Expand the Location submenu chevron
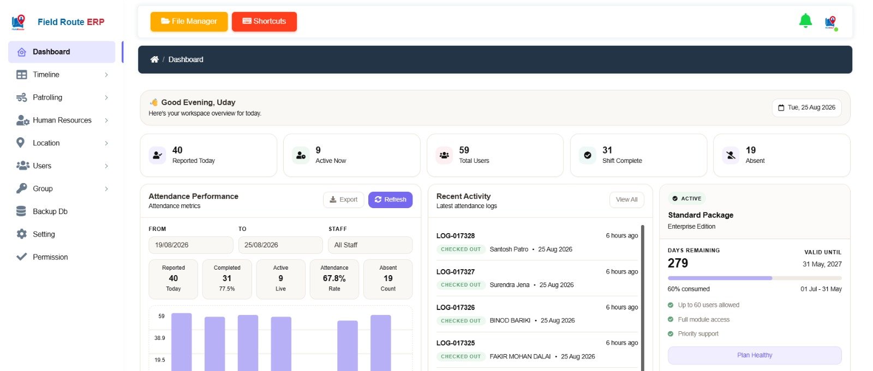 click(x=106, y=143)
